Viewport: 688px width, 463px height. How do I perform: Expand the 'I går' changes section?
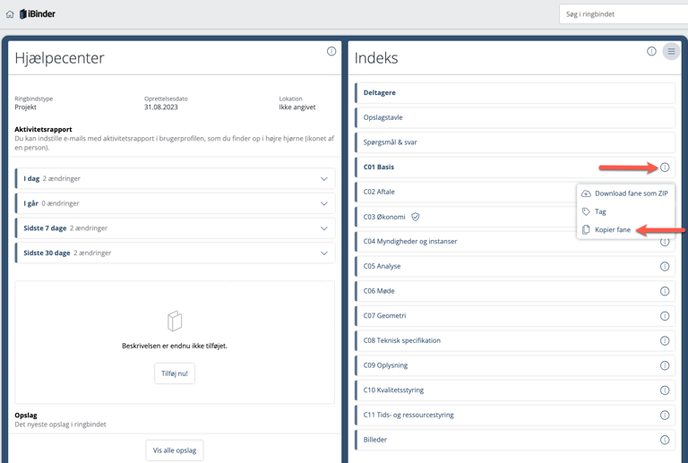coord(324,203)
